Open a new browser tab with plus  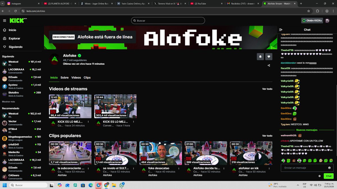click(301, 4)
